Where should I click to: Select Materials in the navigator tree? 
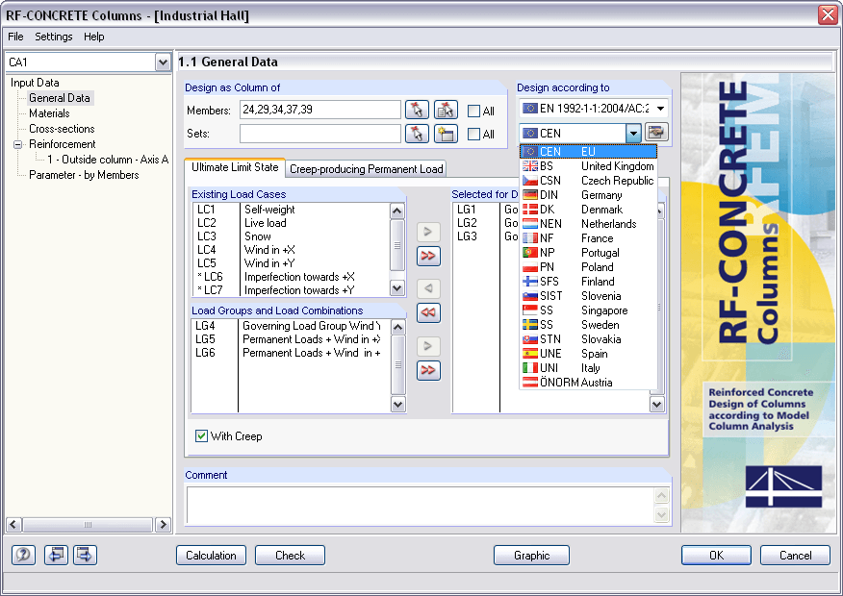pyautogui.click(x=49, y=113)
